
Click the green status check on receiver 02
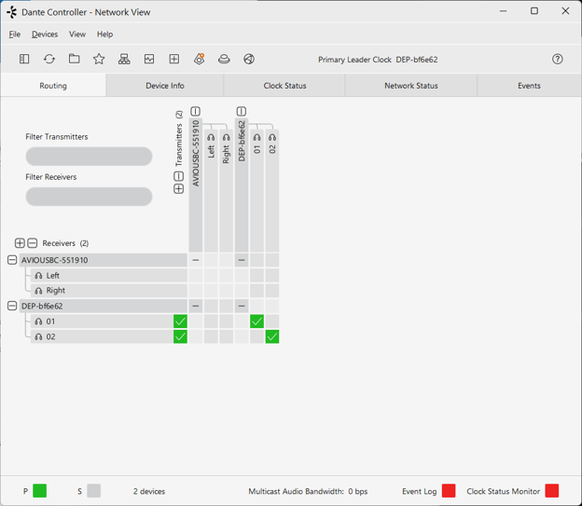pyautogui.click(x=180, y=336)
